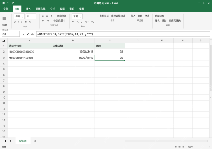Switch to the Review (审阅) tab

72,9
